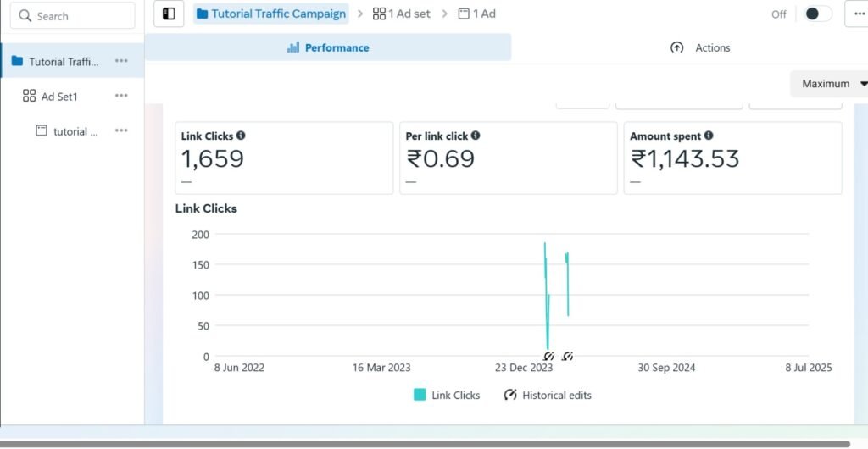The image size is (868, 449).
Task: Select the tutorial ad in sidebar tree
Action: click(x=70, y=131)
